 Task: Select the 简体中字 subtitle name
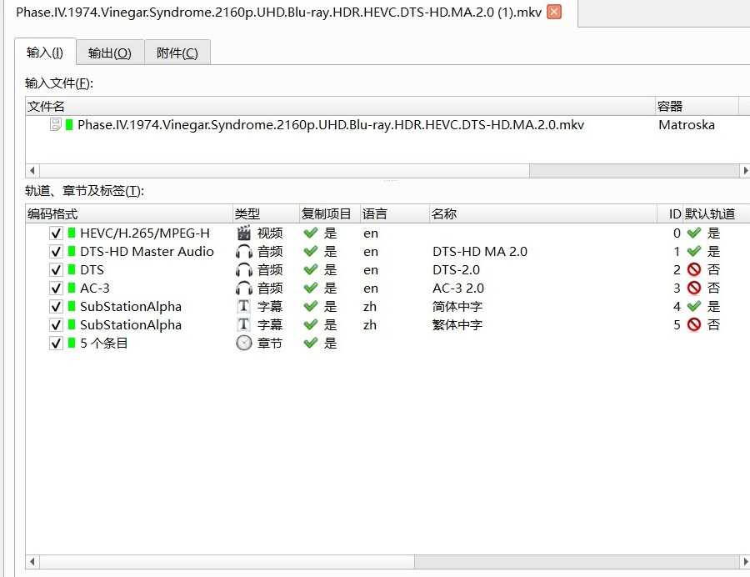click(457, 307)
